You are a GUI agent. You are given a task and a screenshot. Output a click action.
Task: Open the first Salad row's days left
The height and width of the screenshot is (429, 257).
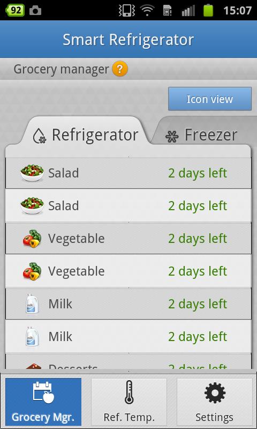coord(198,173)
